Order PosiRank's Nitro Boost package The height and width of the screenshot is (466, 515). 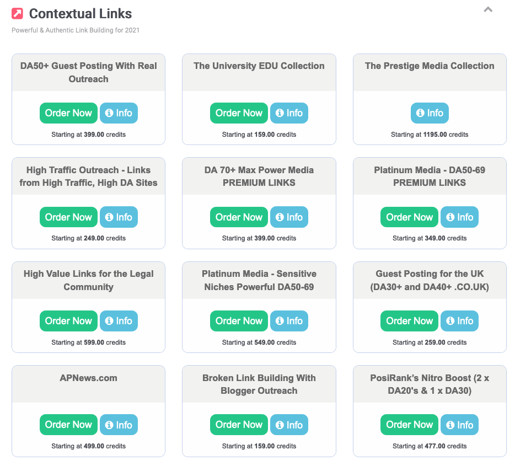(x=409, y=425)
